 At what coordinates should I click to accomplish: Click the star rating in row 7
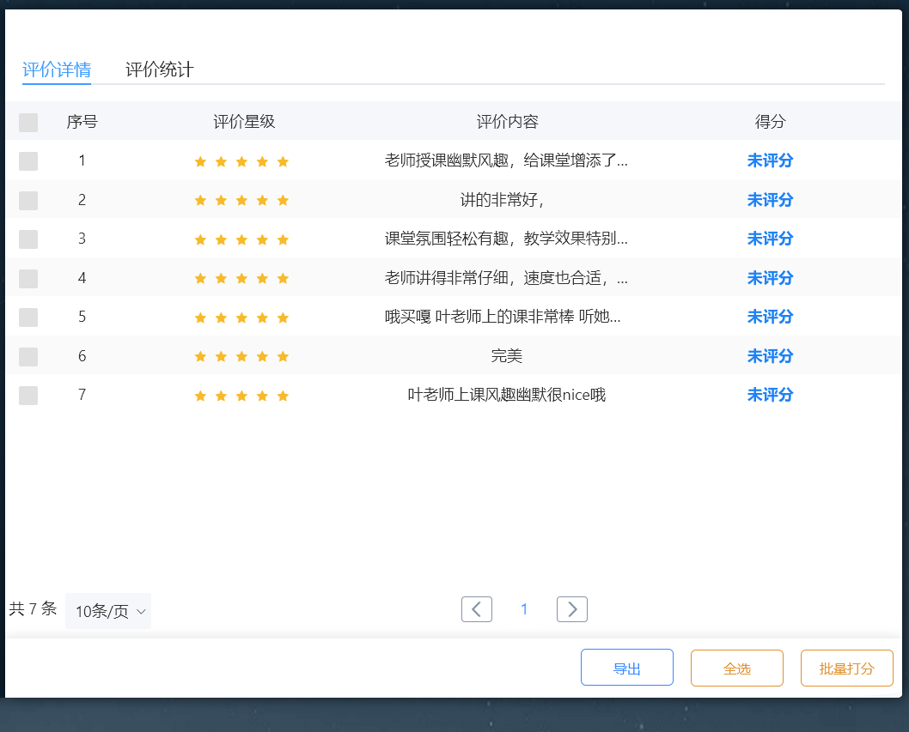click(241, 396)
